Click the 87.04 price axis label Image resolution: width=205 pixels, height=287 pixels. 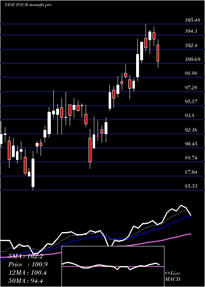[191, 172]
